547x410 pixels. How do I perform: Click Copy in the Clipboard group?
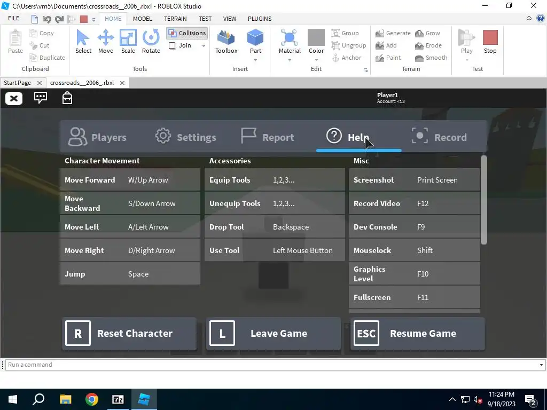42,33
